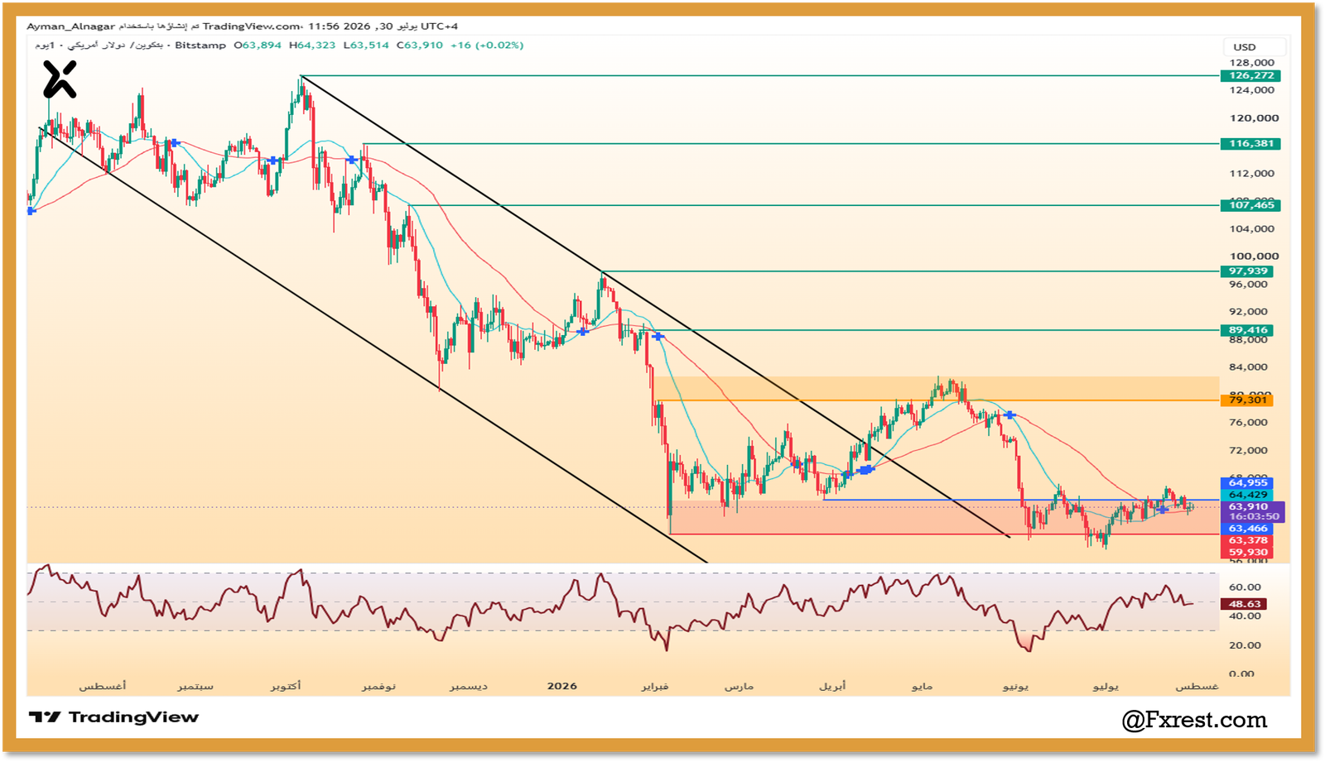The height and width of the screenshot is (762, 1325).
Task: Click the change value +16 (+0.02%)
Action: point(487,46)
